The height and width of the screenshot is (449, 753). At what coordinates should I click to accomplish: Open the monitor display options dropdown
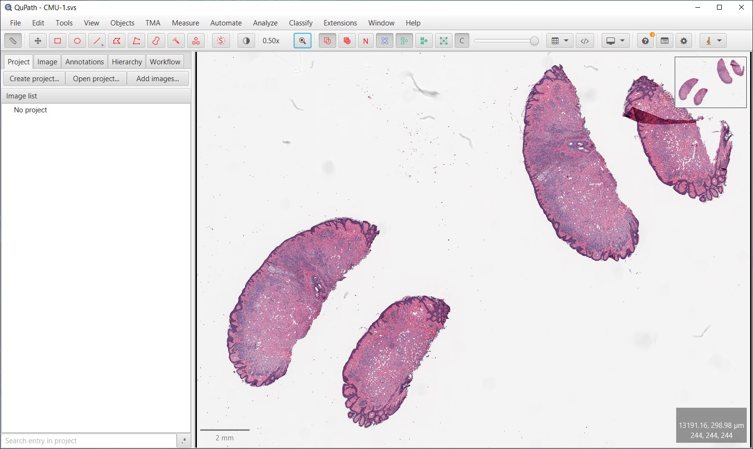(x=615, y=41)
